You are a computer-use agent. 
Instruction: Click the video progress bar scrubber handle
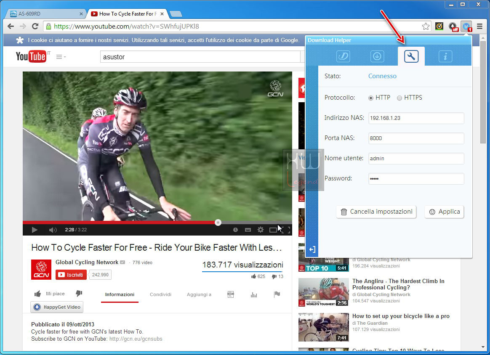[218, 223]
